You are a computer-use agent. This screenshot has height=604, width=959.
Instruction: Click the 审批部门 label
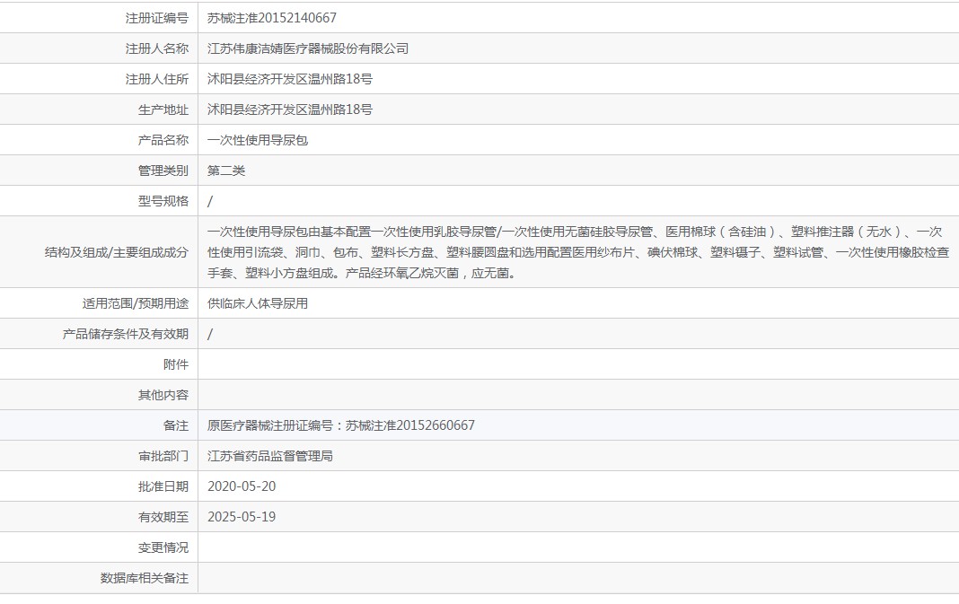click(x=163, y=456)
